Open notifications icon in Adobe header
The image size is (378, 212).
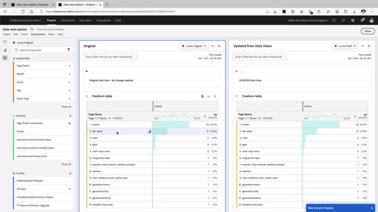tap(362, 20)
